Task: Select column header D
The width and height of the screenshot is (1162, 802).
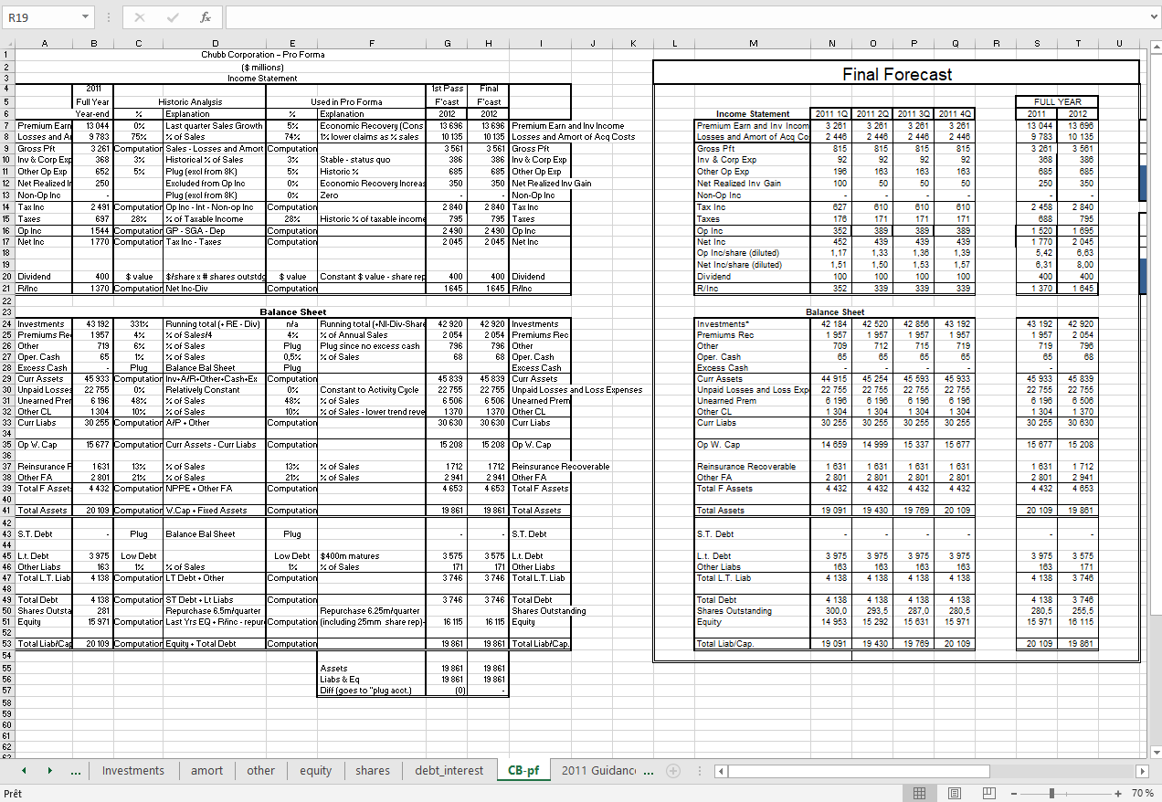Action: point(215,43)
